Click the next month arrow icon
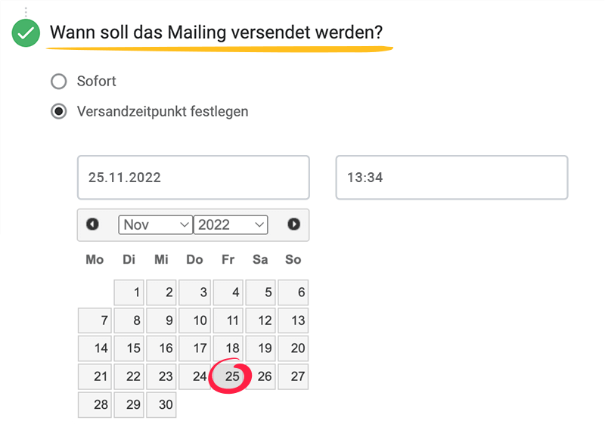This screenshot has width=605, height=424. pyautogui.click(x=293, y=224)
